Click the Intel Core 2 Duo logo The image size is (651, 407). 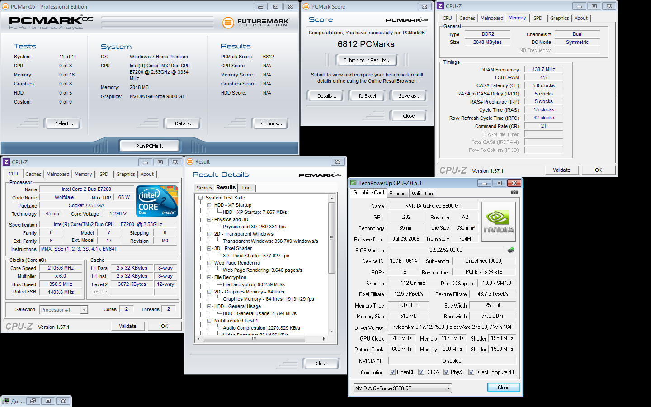pos(157,201)
